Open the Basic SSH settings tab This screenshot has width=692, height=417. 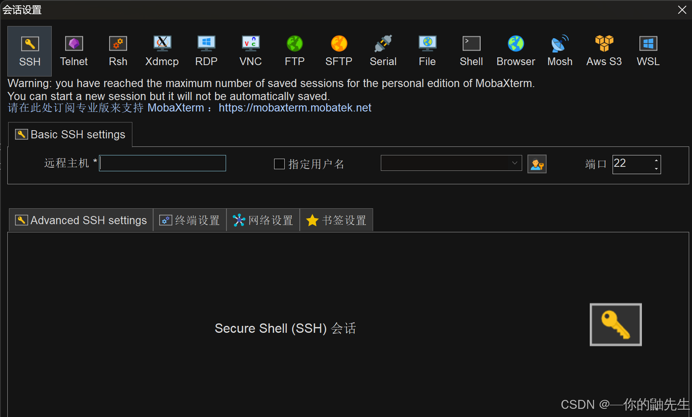[70, 135]
